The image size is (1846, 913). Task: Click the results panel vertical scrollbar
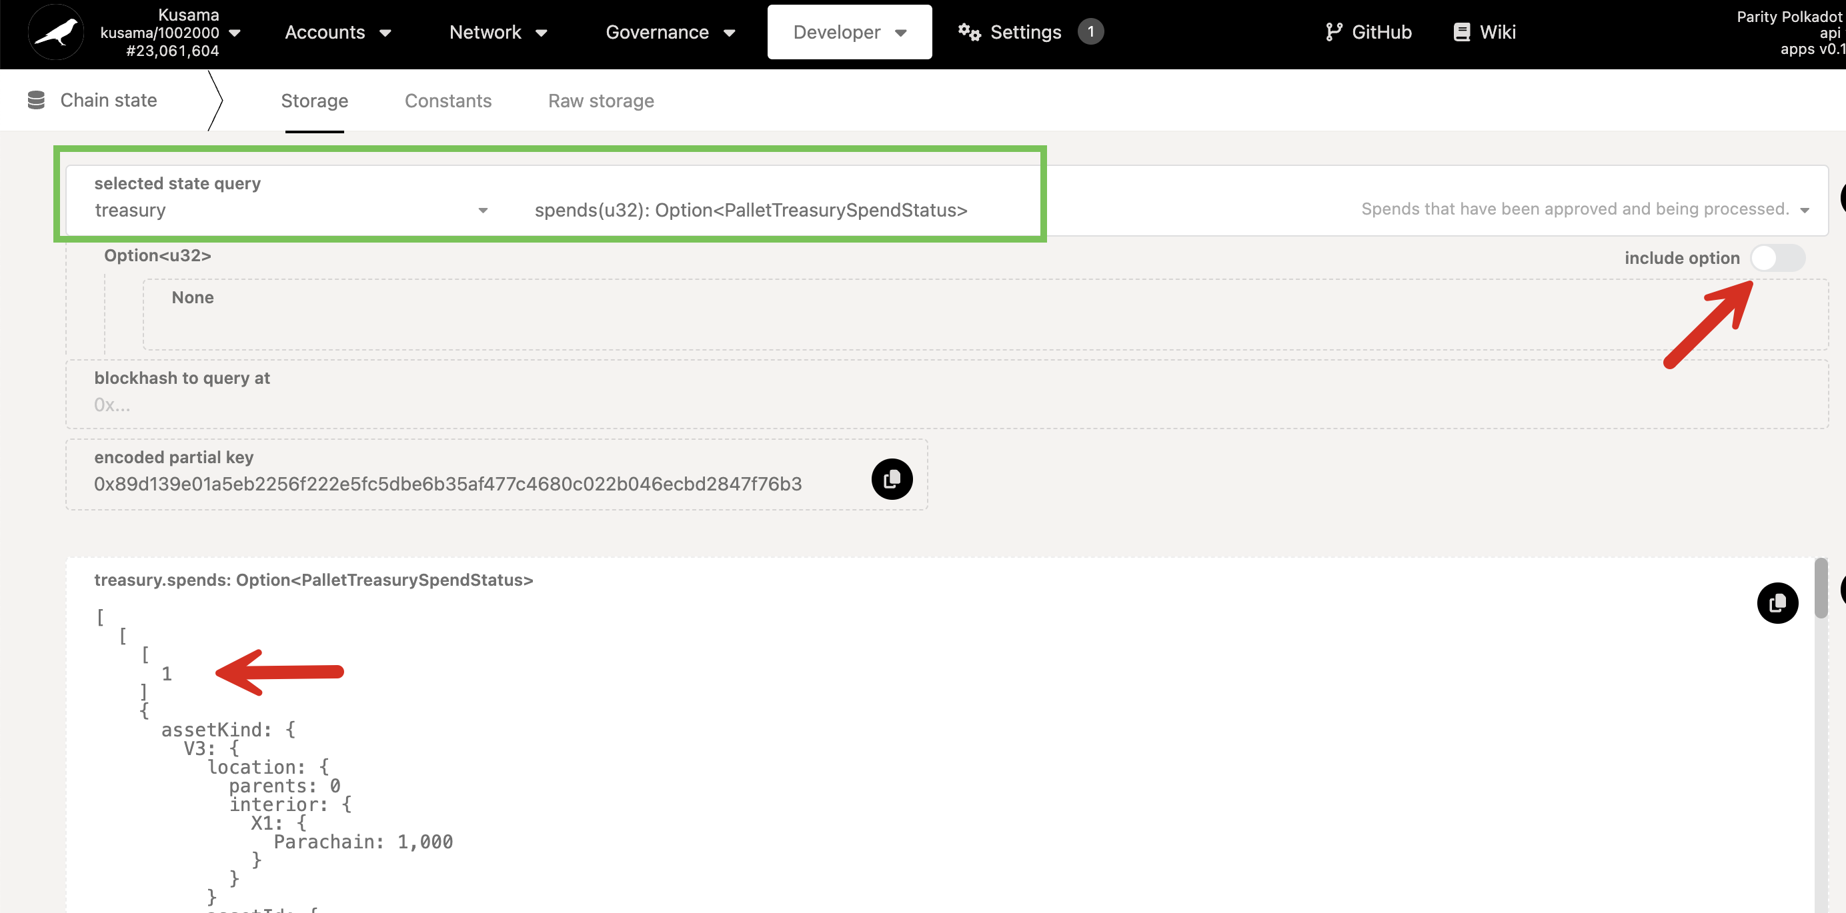pyautogui.click(x=1819, y=589)
